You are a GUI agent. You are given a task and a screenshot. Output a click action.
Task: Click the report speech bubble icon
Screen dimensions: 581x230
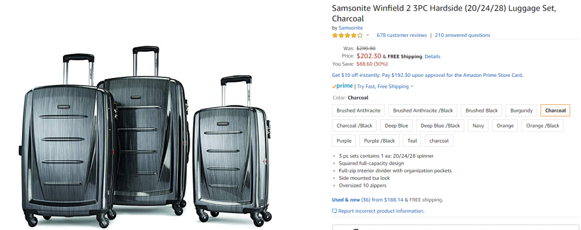[x=335, y=211]
